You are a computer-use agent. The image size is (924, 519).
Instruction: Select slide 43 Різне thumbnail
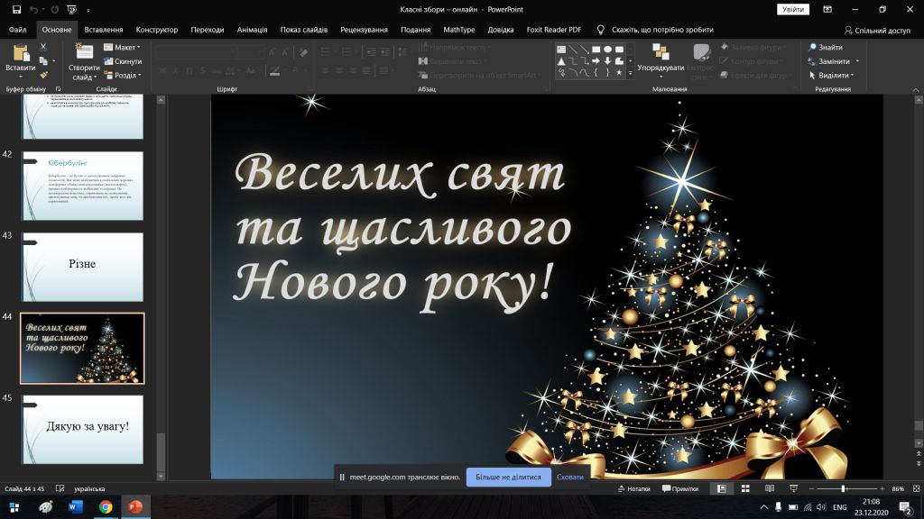coord(82,267)
